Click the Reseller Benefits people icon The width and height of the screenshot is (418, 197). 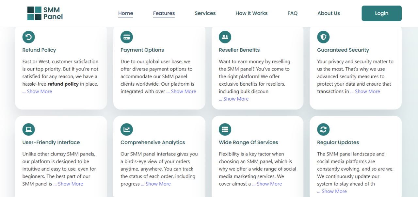[x=225, y=37]
